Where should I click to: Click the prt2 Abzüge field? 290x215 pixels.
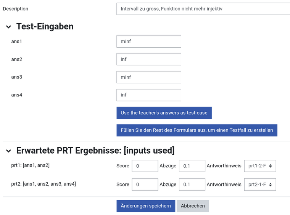(x=192, y=185)
